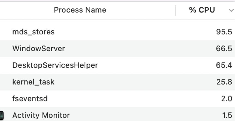Select the mds_stores process
This screenshot has width=235, height=121.
tap(33, 32)
